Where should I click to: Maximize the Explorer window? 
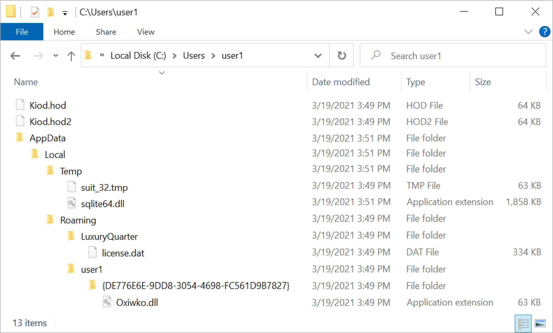pyautogui.click(x=499, y=12)
